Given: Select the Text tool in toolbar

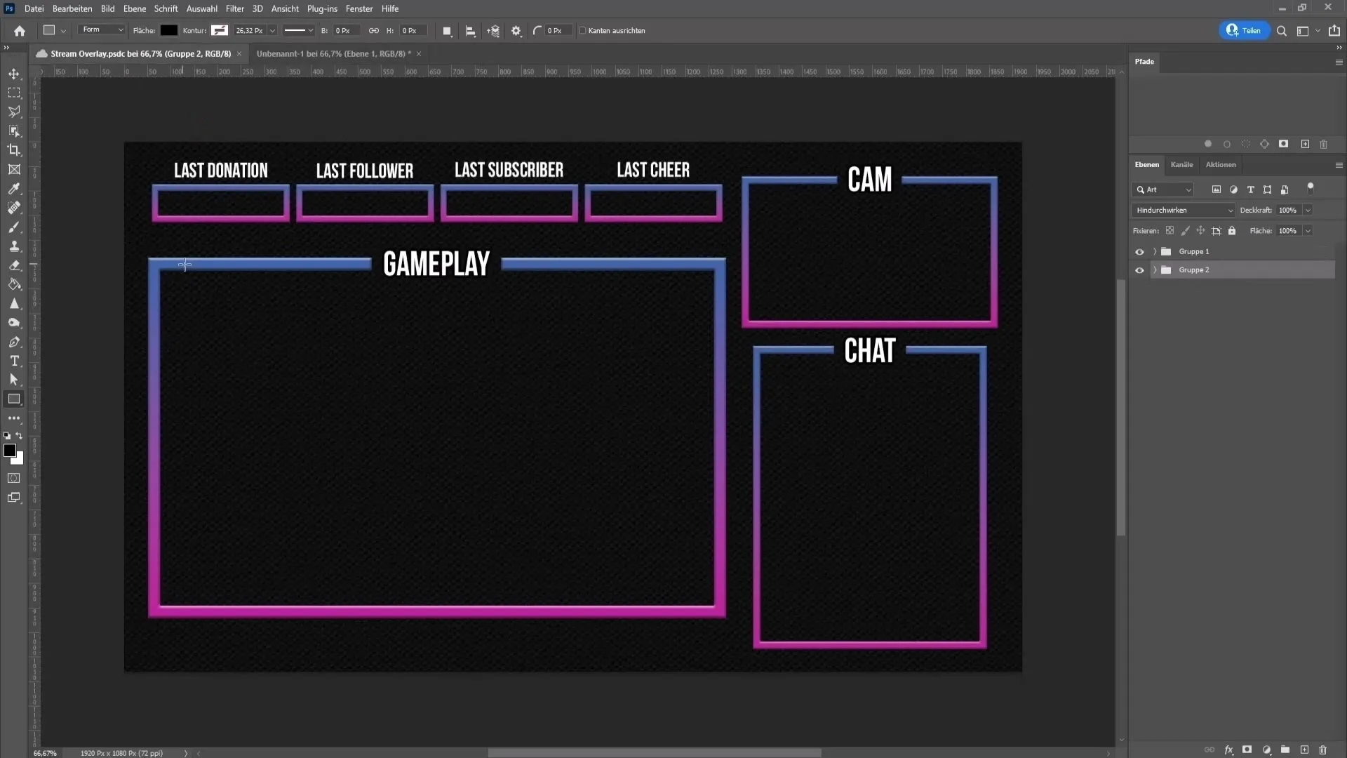Looking at the screenshot, I should [x=14, y=361].
